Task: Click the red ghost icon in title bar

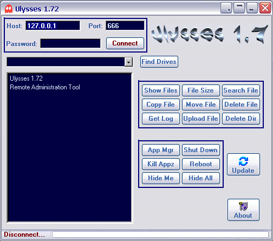Action: (9, 9)
